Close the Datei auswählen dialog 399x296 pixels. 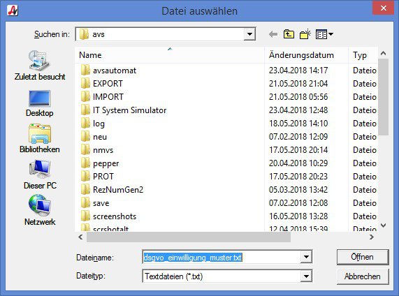click(383, 8)
